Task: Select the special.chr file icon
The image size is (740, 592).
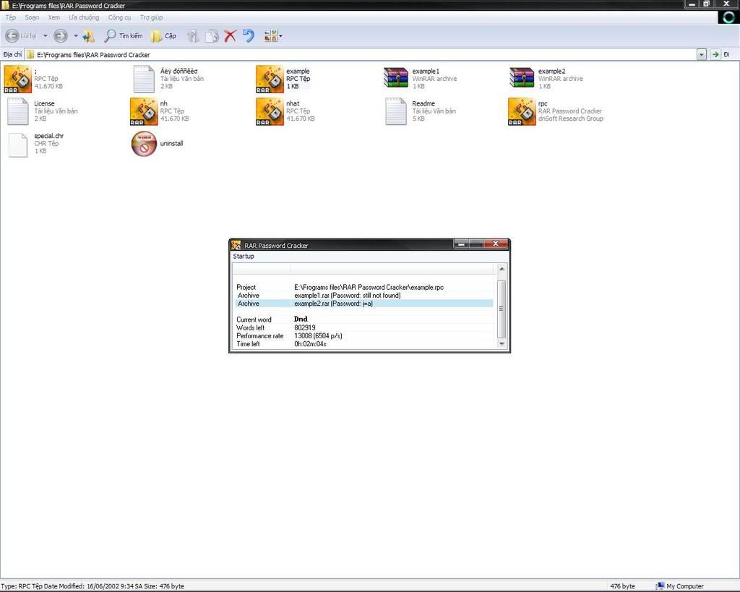Action: (18, 145)
